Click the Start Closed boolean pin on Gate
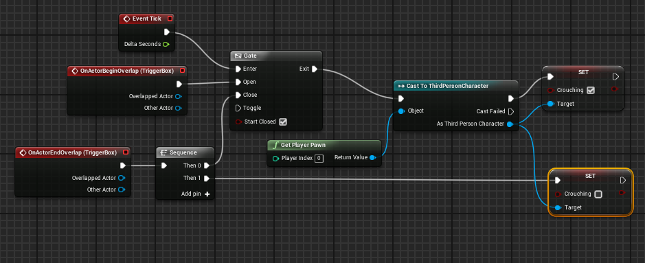The image size is (645, 263). point(238,122)
